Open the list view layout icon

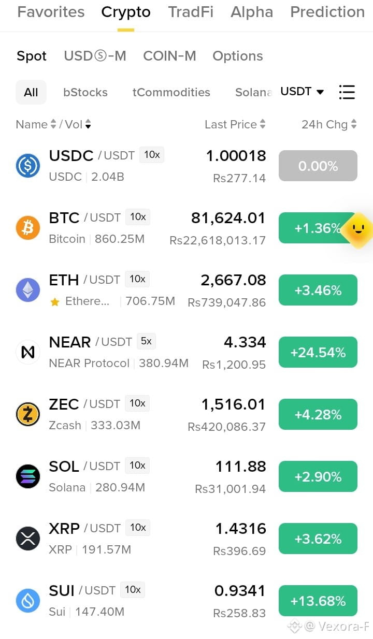[347, 92]
